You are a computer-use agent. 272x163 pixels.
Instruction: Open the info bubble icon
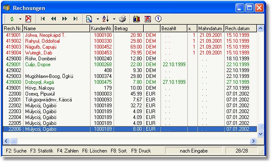158,19
